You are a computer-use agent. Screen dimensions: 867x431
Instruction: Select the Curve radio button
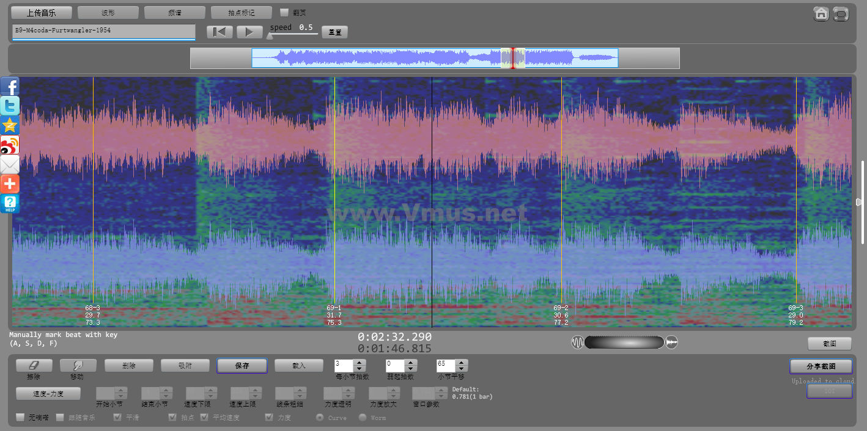coord(319,418)
